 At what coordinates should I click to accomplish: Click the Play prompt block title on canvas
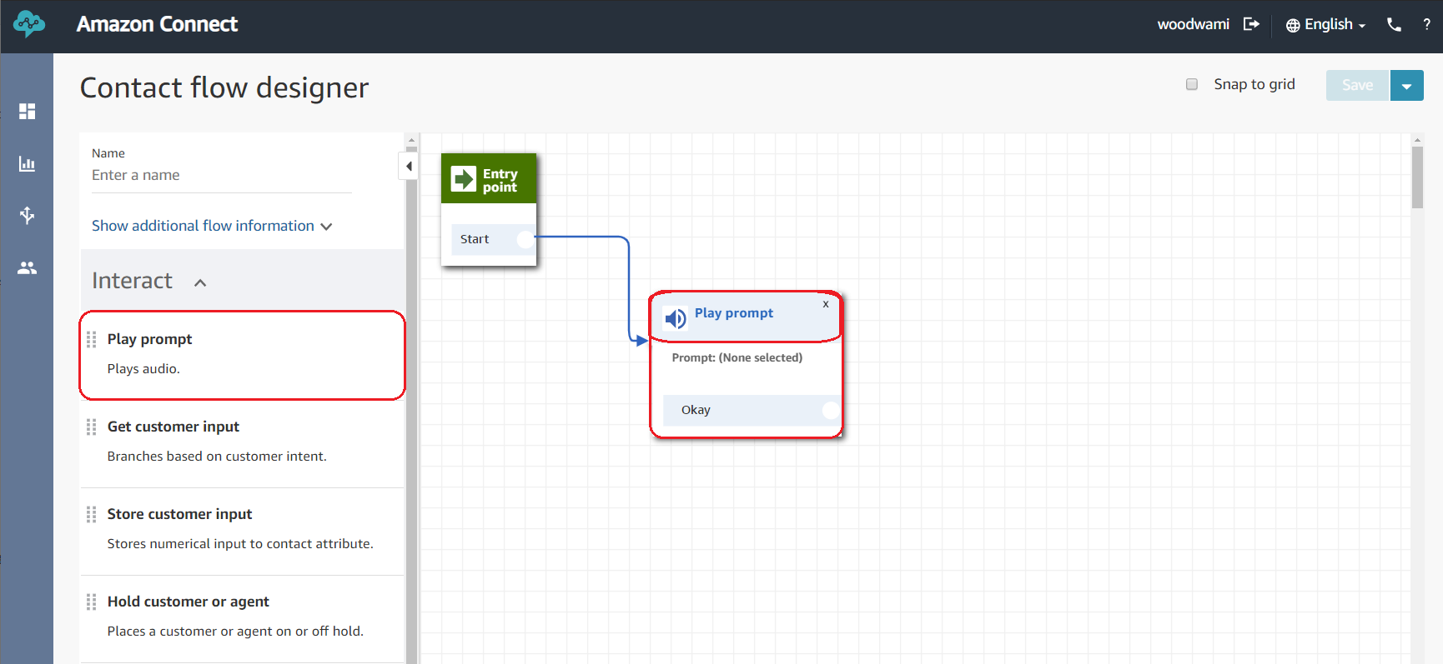click(734, 313)
